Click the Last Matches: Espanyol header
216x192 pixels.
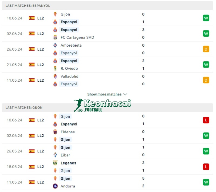point(28,6)
